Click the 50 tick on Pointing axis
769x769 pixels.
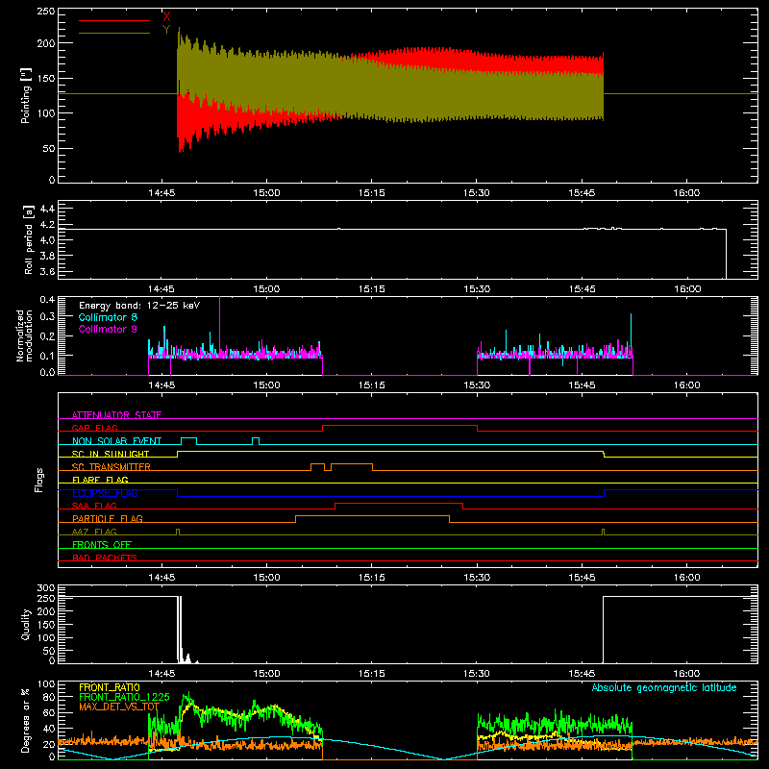[x=49, y=149]
